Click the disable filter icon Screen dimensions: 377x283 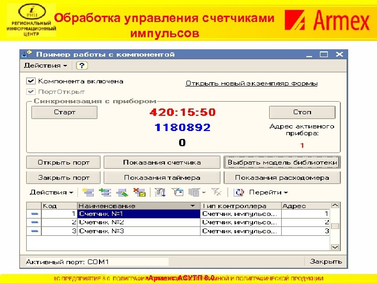[x=216, y=192]
